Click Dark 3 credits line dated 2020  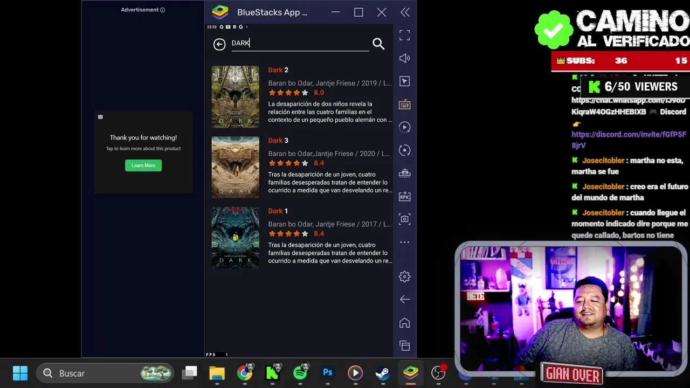329,154
